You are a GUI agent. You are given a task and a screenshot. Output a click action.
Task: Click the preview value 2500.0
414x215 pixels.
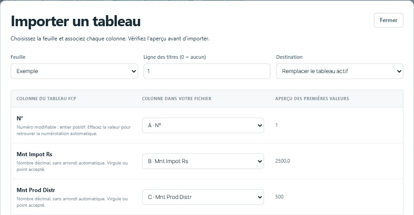[282, 161]
